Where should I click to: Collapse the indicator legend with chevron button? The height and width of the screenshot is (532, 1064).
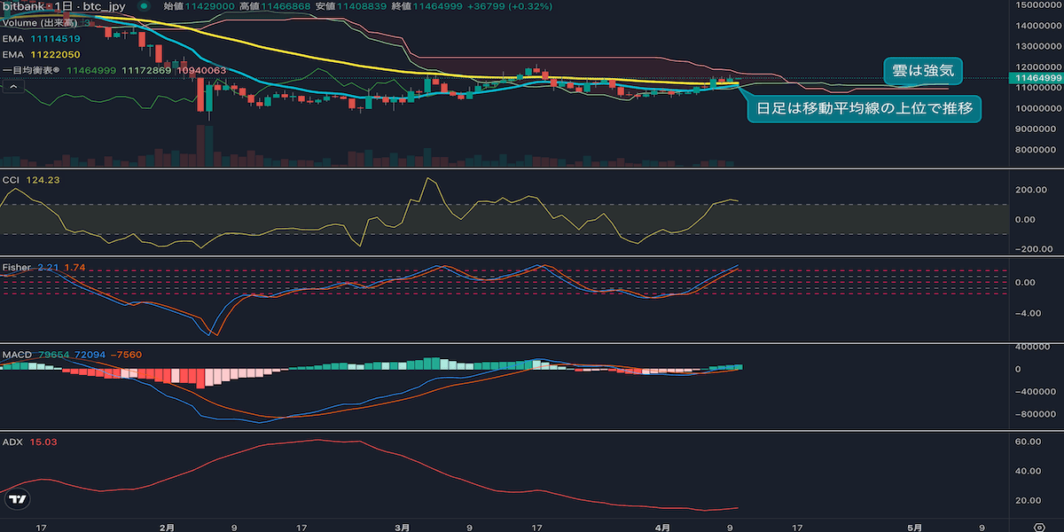coord(13,86)
